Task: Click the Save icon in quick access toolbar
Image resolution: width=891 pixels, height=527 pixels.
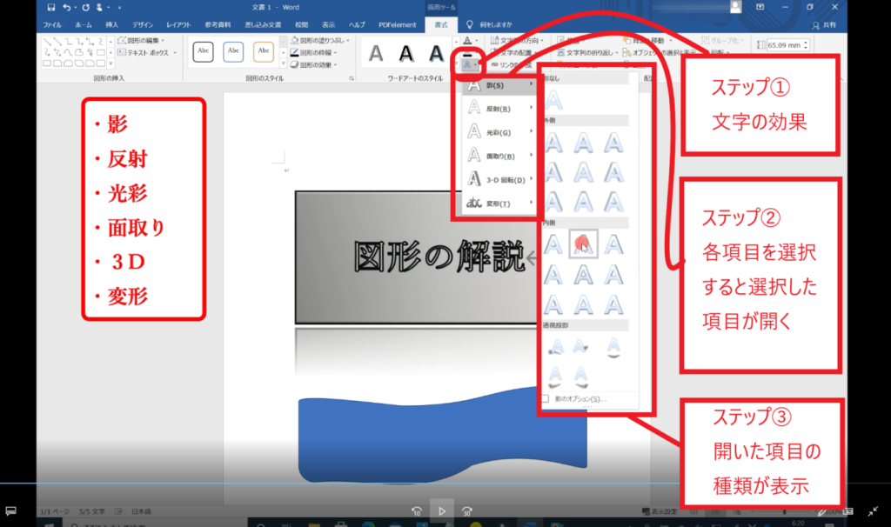Action: point(50,7)
